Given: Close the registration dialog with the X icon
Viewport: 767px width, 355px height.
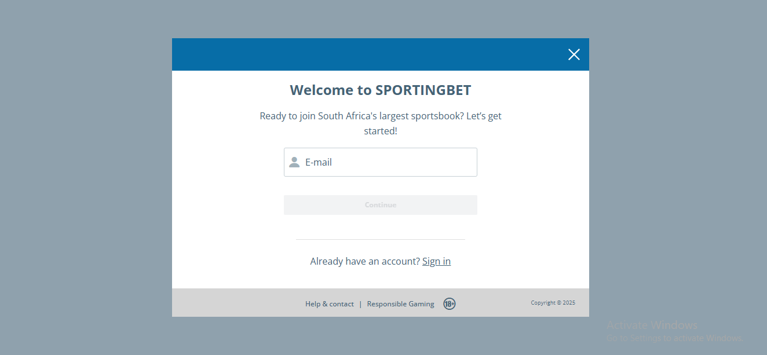Looking at the screenshot, I should (x=574, y=54).
